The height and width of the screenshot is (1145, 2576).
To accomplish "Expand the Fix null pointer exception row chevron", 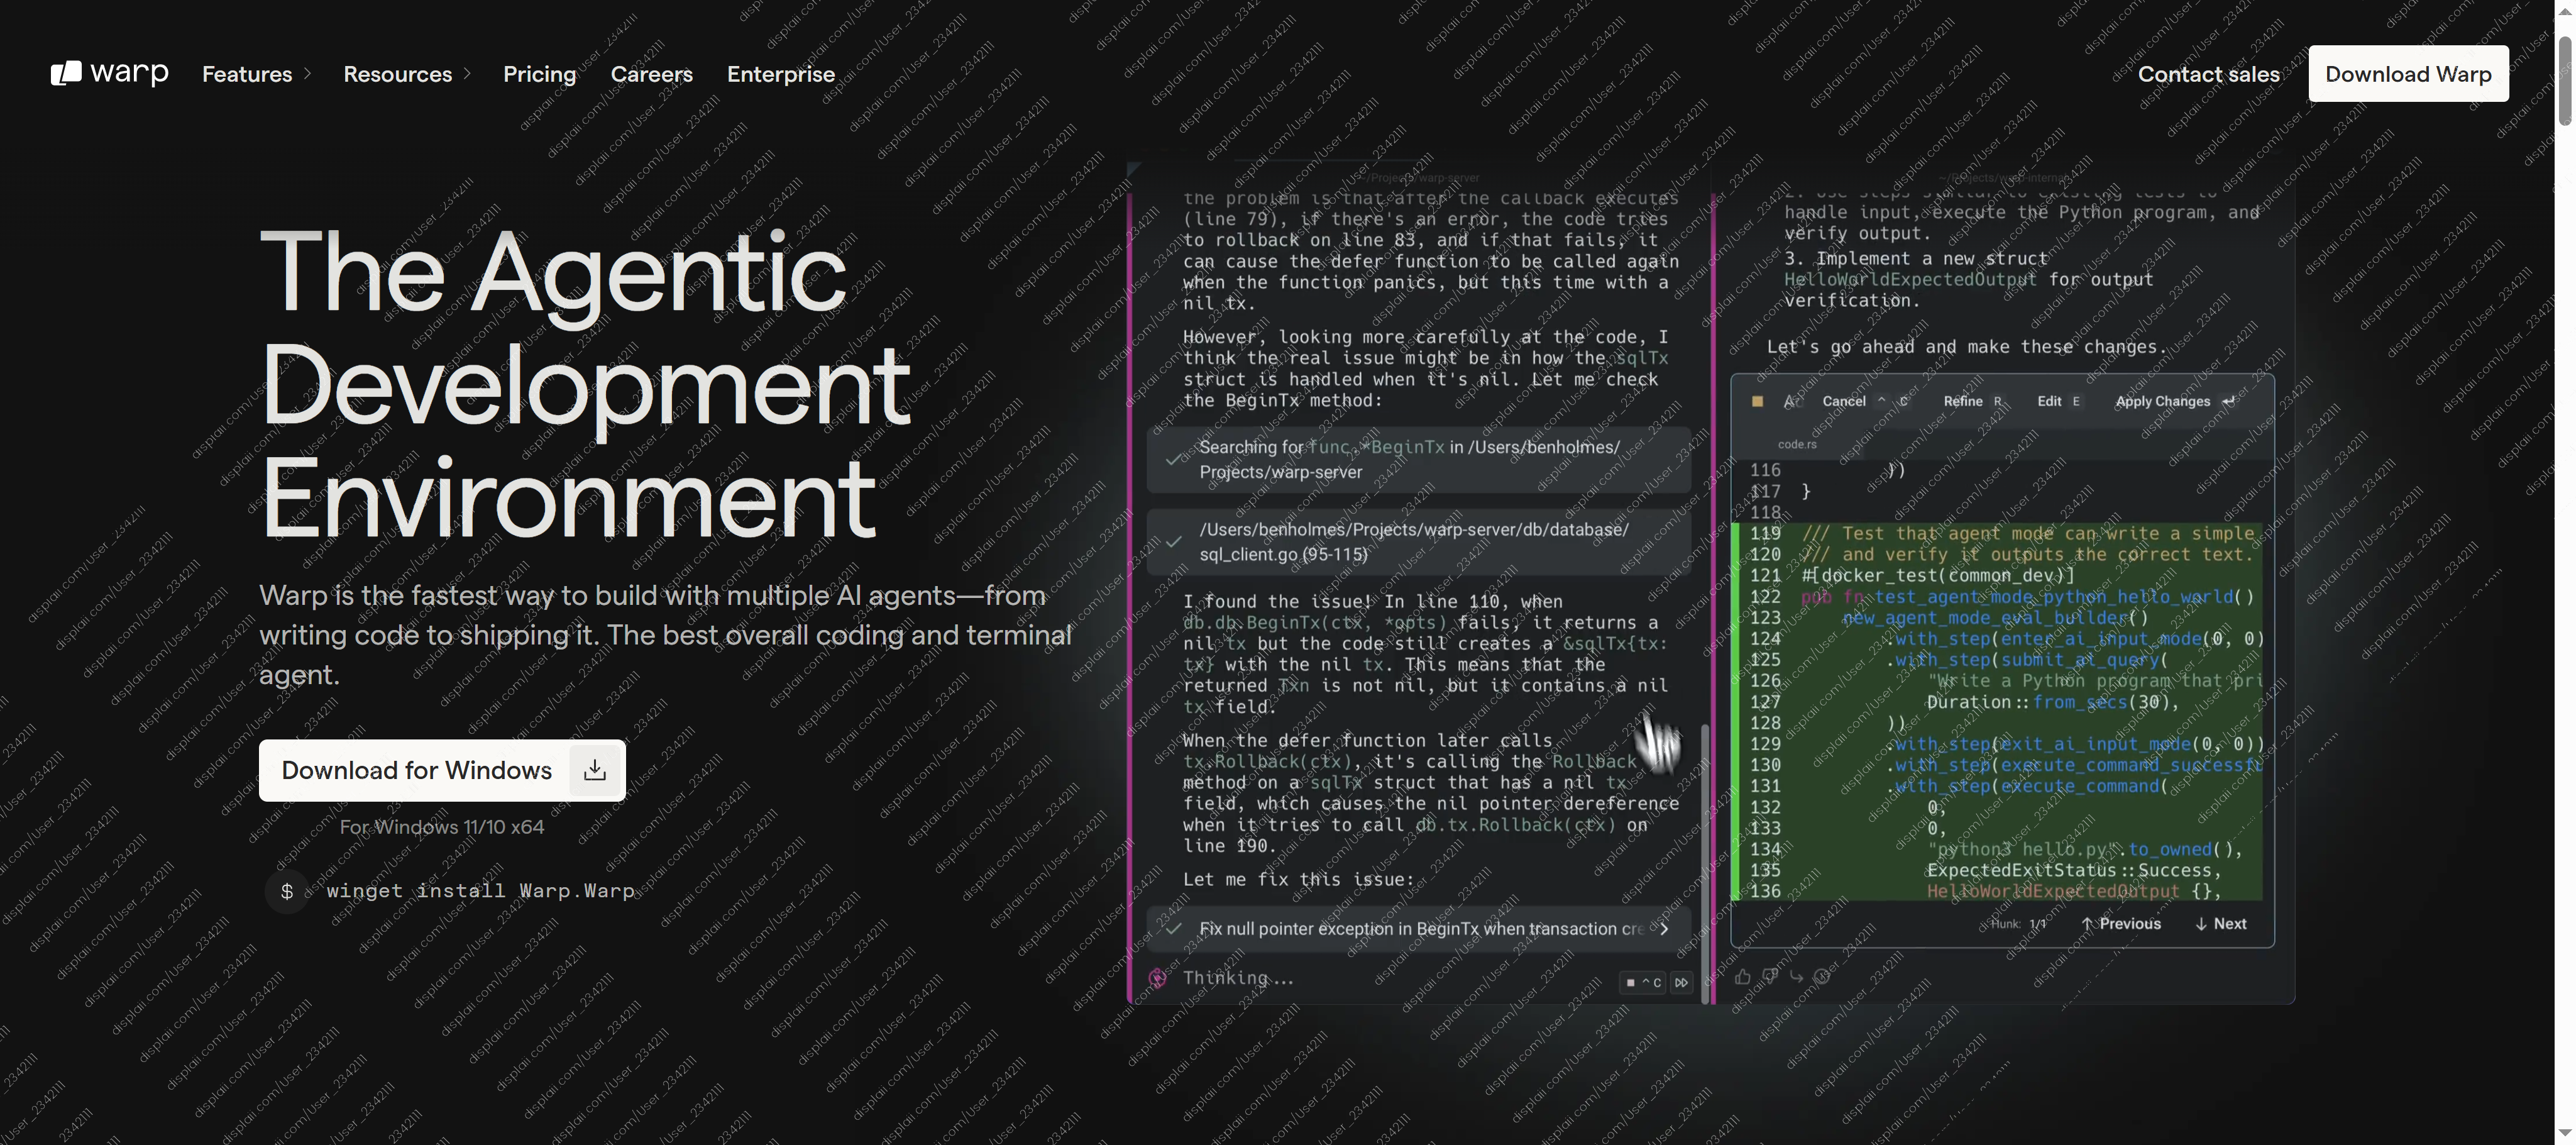I will coord(1663,929).
